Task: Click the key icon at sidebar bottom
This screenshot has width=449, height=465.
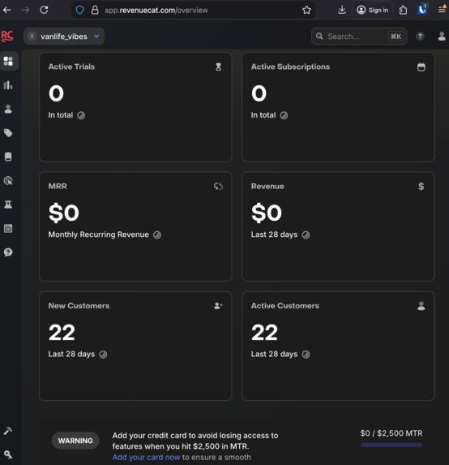Action: [8, 454]
